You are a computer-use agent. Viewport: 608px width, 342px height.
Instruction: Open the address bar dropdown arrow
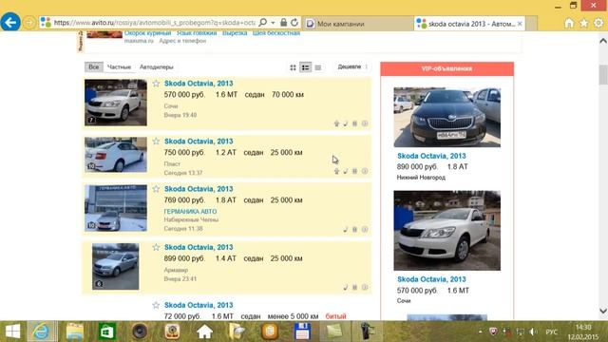point(273,23)
